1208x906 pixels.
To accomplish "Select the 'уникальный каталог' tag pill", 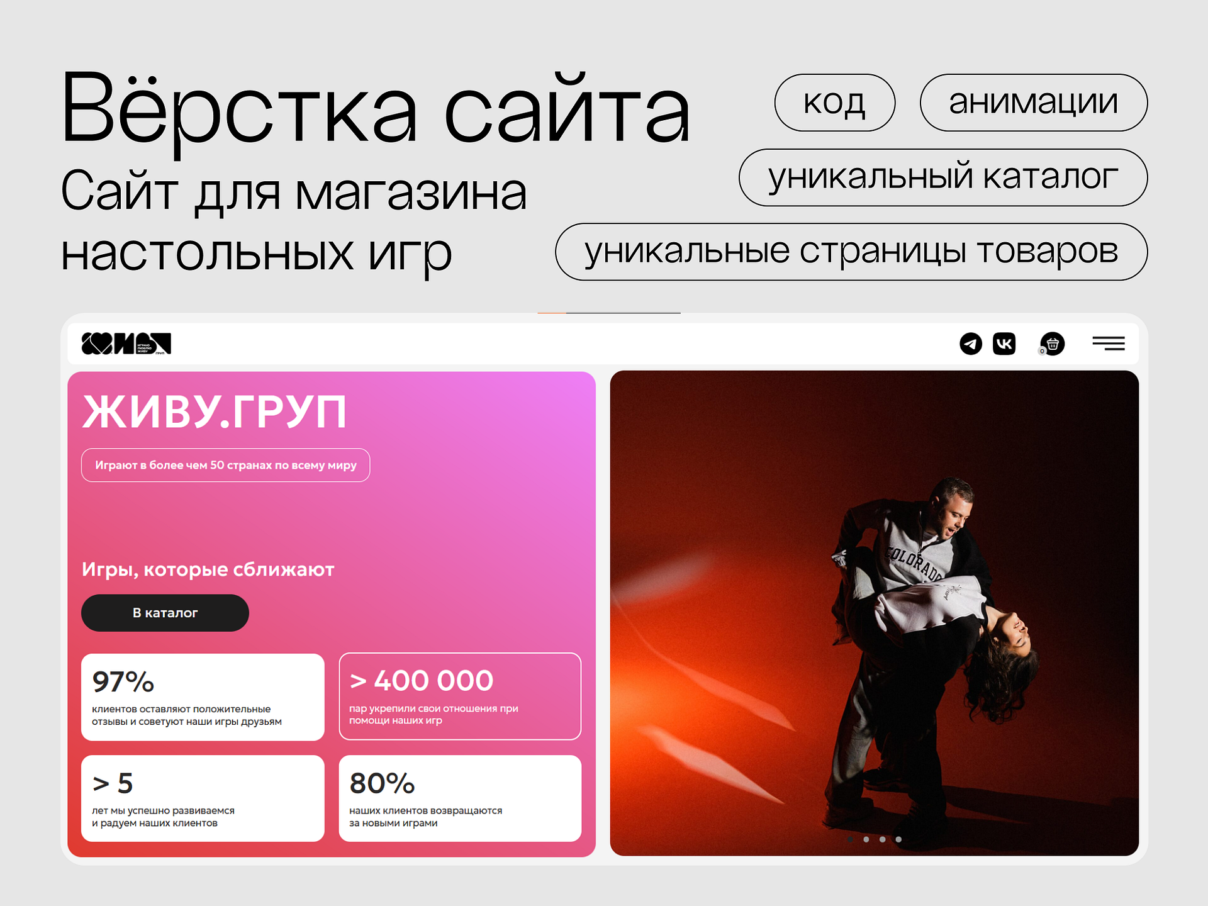I will point(943,177).
